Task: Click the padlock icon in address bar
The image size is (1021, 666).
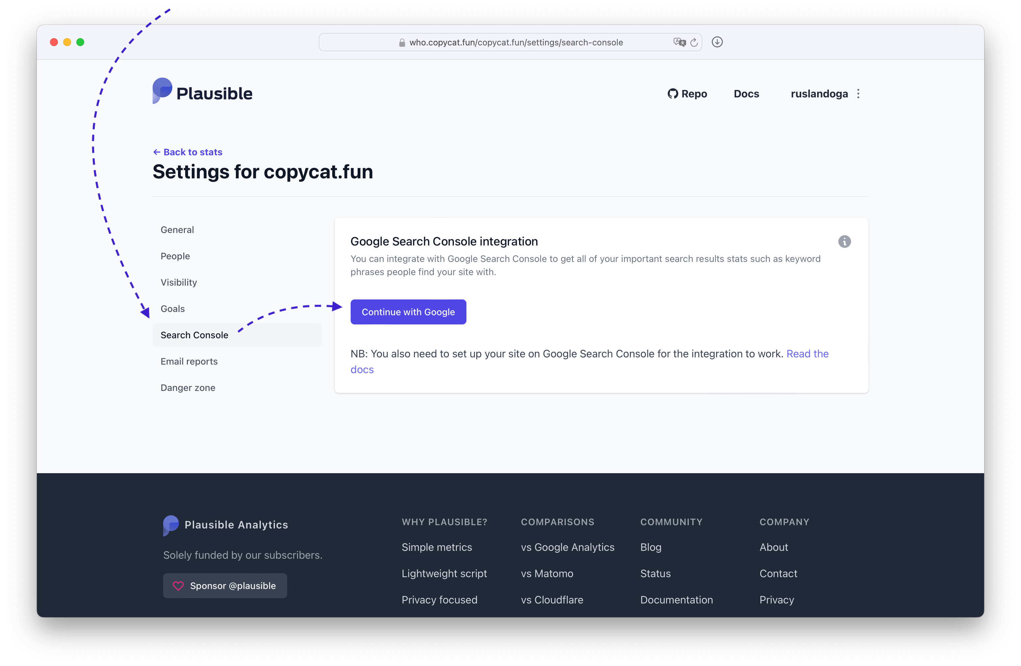Action: tap(402, 42)
